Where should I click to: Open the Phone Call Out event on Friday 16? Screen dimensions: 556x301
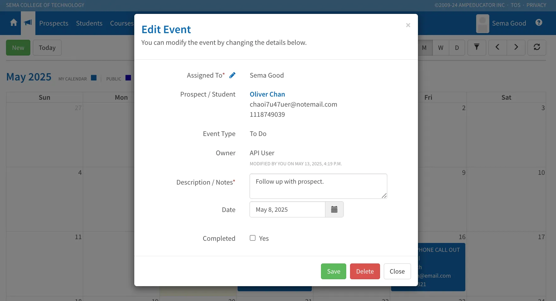(441, 267)
